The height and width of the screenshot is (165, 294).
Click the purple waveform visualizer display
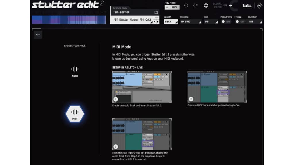click(x=69, y=20)
